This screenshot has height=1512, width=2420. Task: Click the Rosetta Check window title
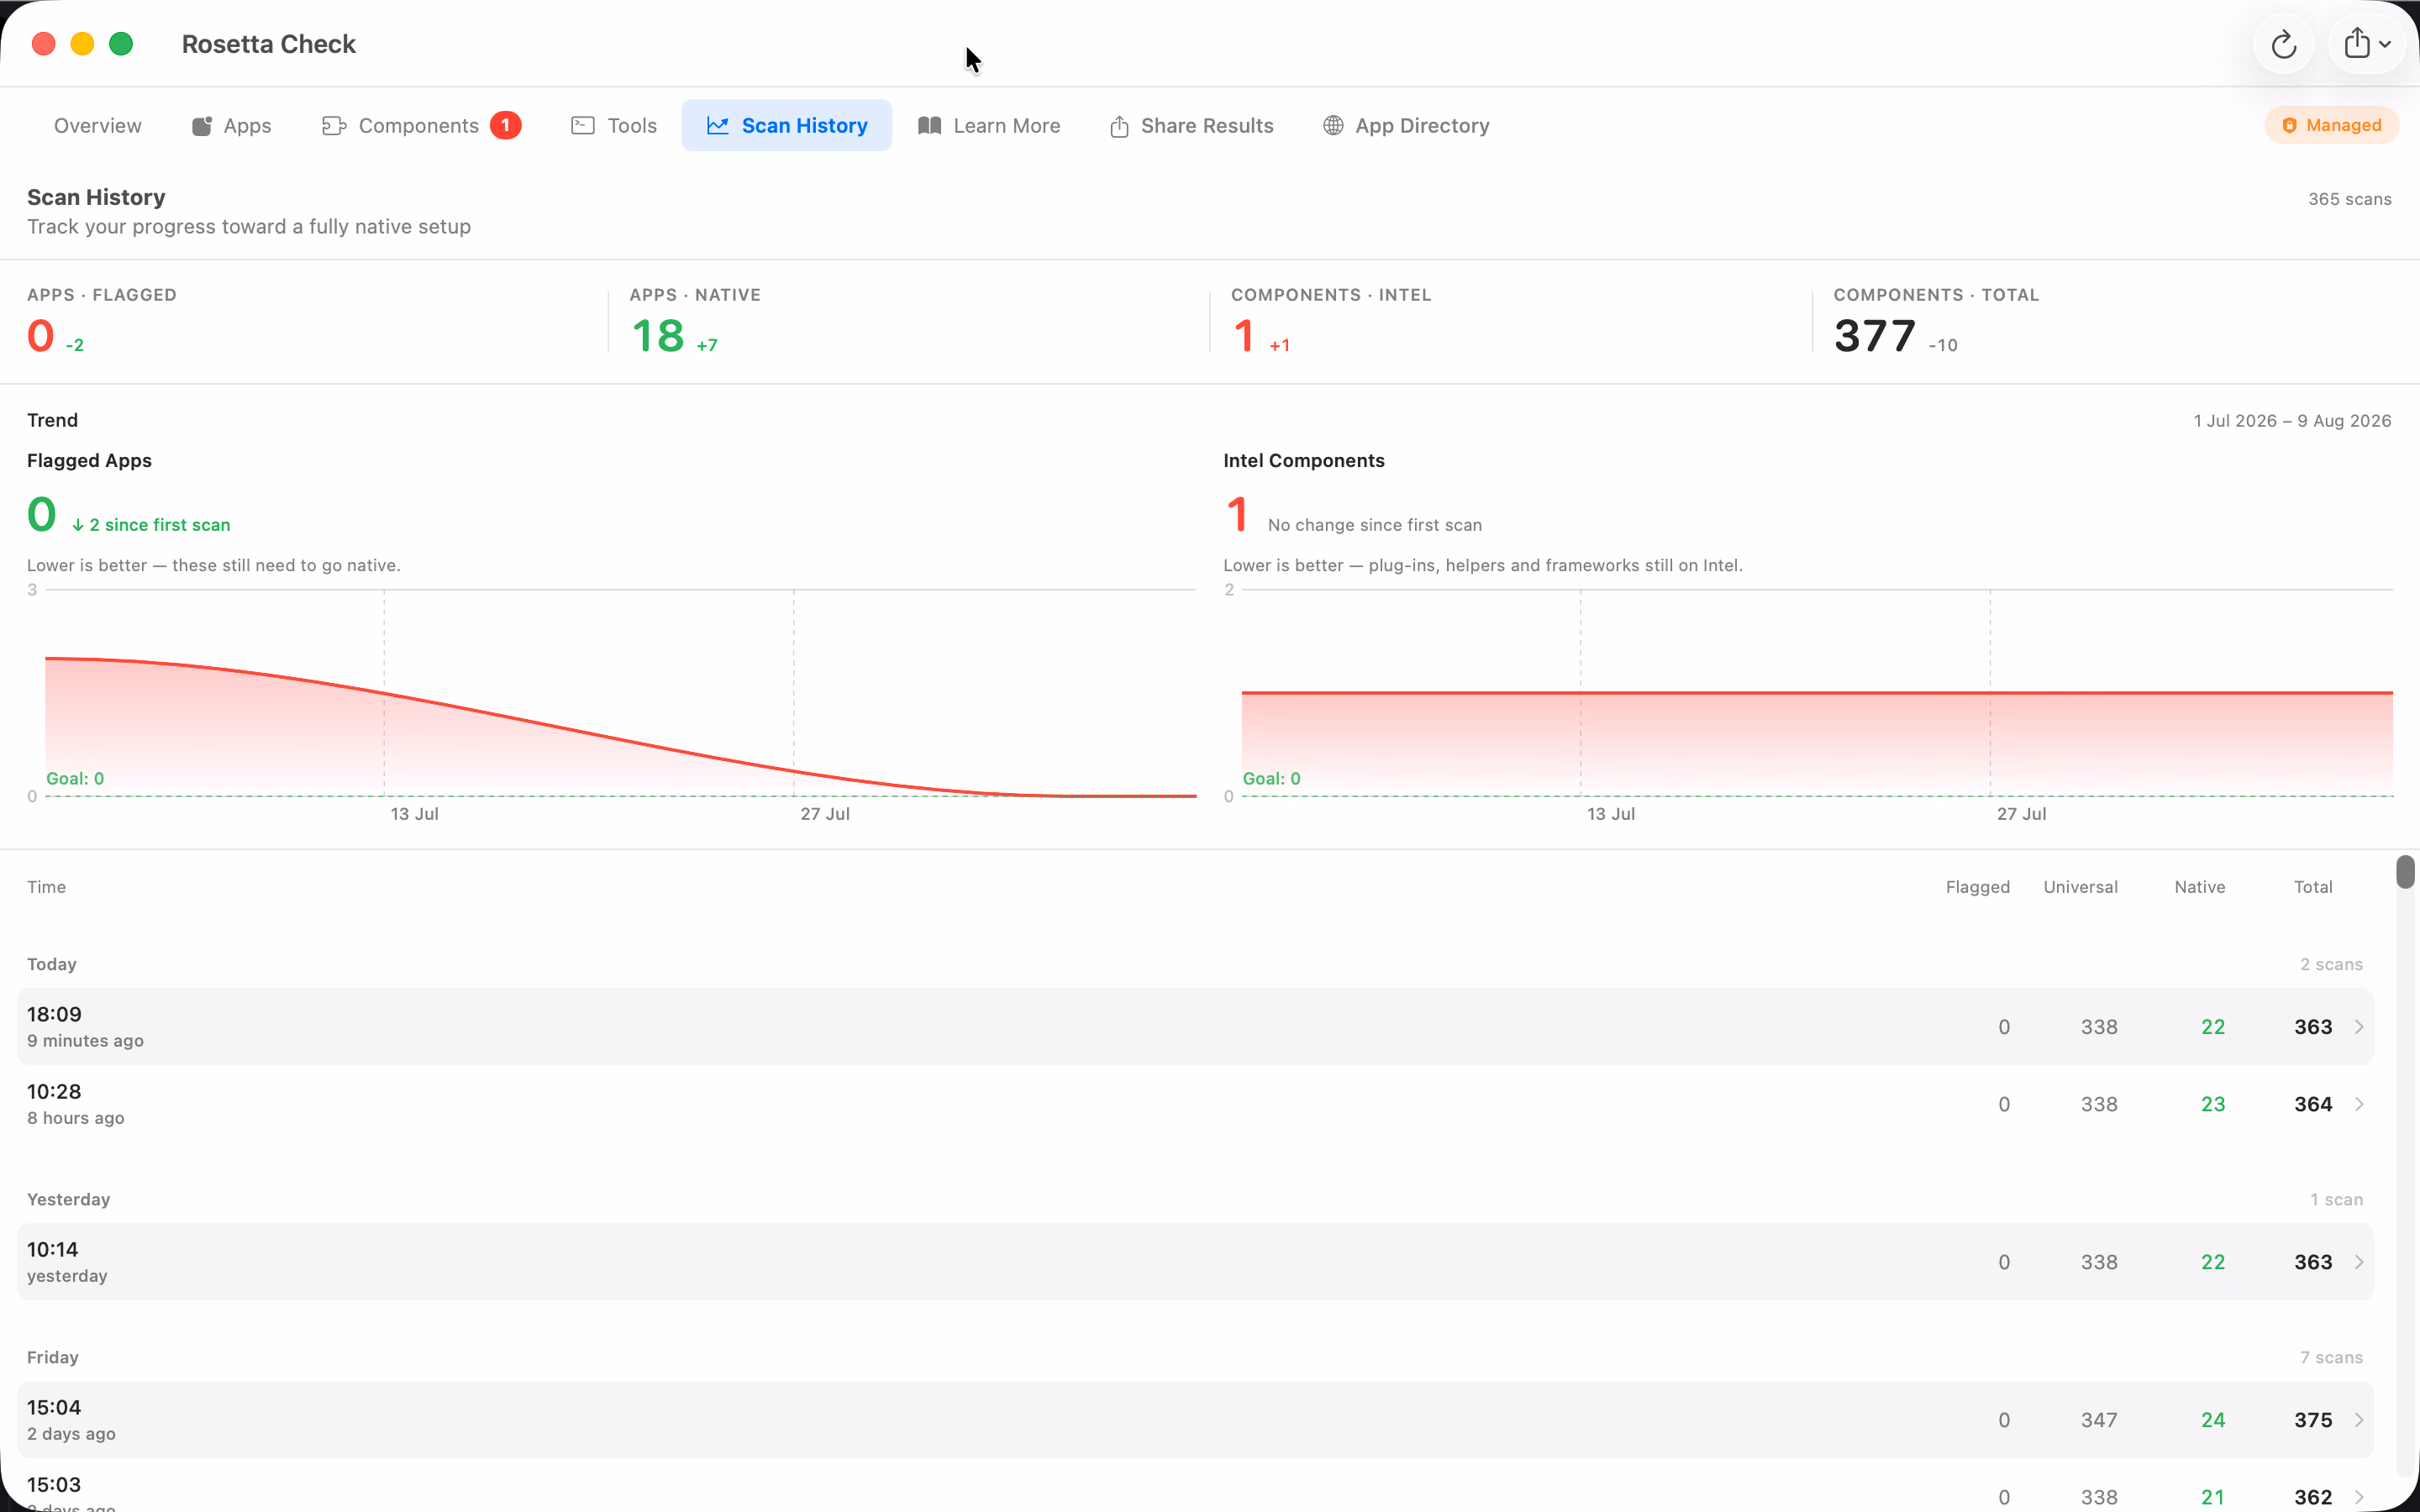tap(268, 44)
